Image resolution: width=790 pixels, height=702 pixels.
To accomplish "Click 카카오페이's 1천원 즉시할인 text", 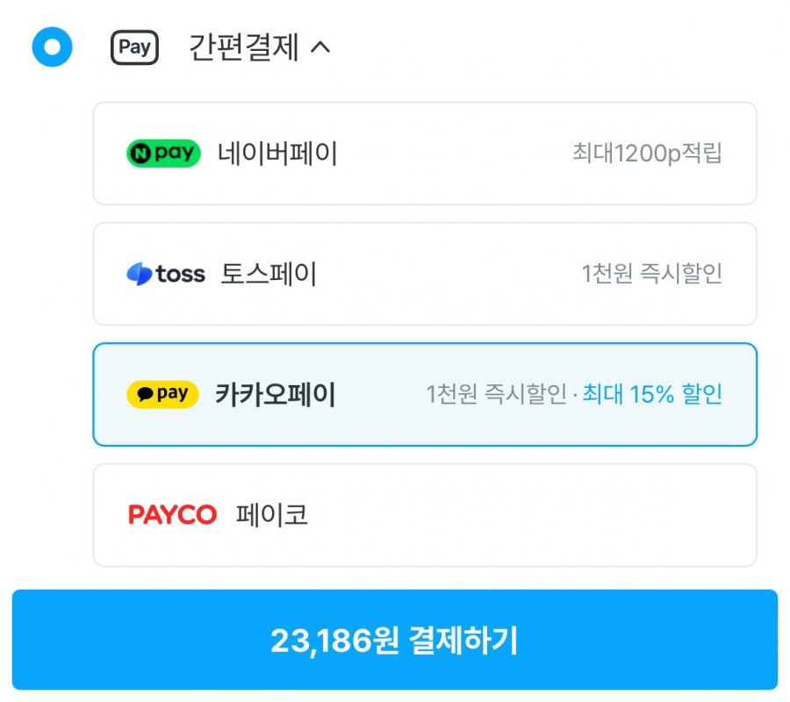I will tap(496, 395).
